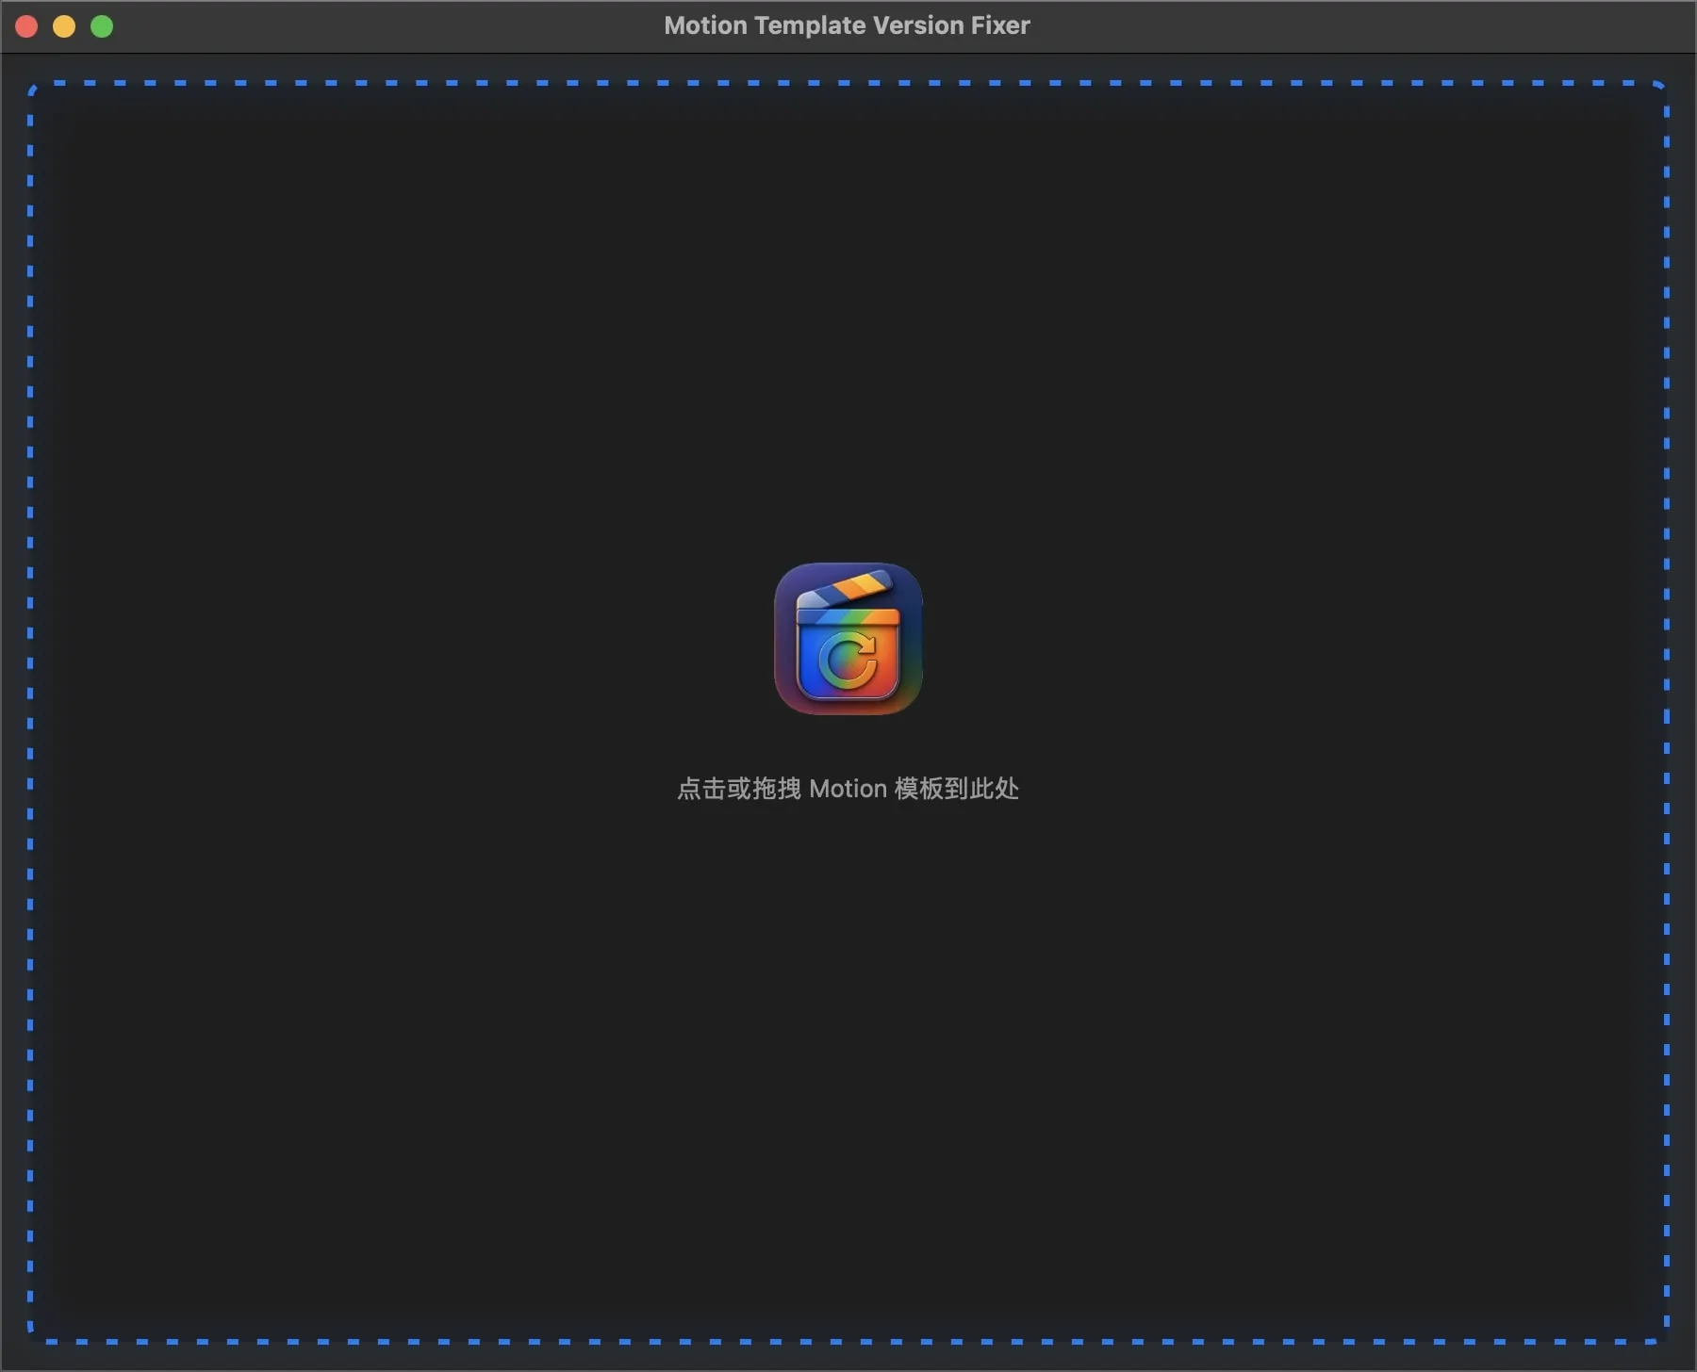
Task: Click the top-left corner of the dashed border
Action: click(x=33, y=87)
